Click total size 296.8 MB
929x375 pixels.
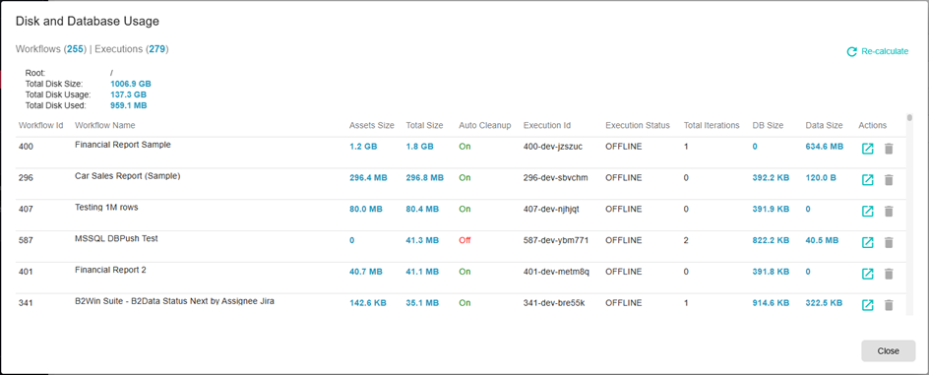pos(424,178)
